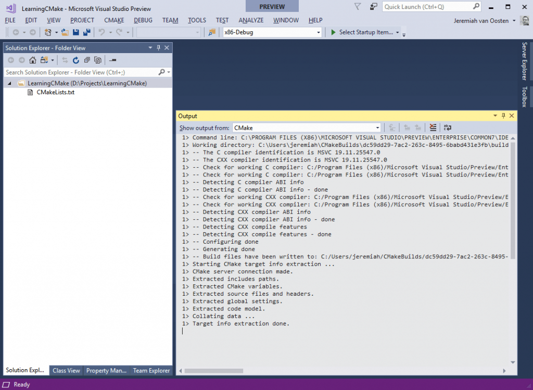Click the Solution Explorer Refresh icon

click(76, 60)
